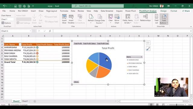Switch to Sheet1 tab
The width and height of the screenshot is (193, 109).
(25, 101)
